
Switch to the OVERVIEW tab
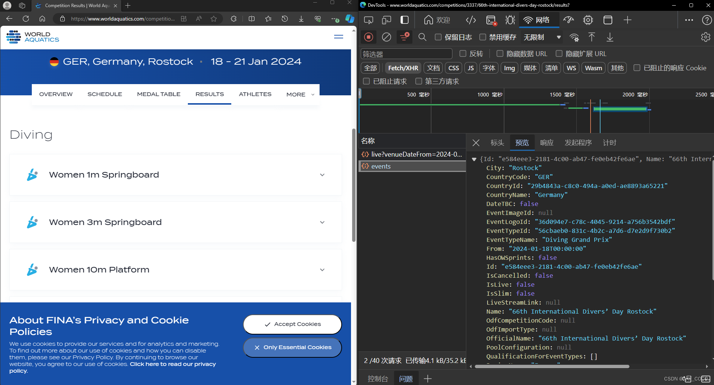point(56,94)
